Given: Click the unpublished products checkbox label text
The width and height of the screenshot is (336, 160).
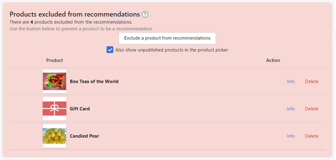Looking at the screenshot, I should 172,50.
